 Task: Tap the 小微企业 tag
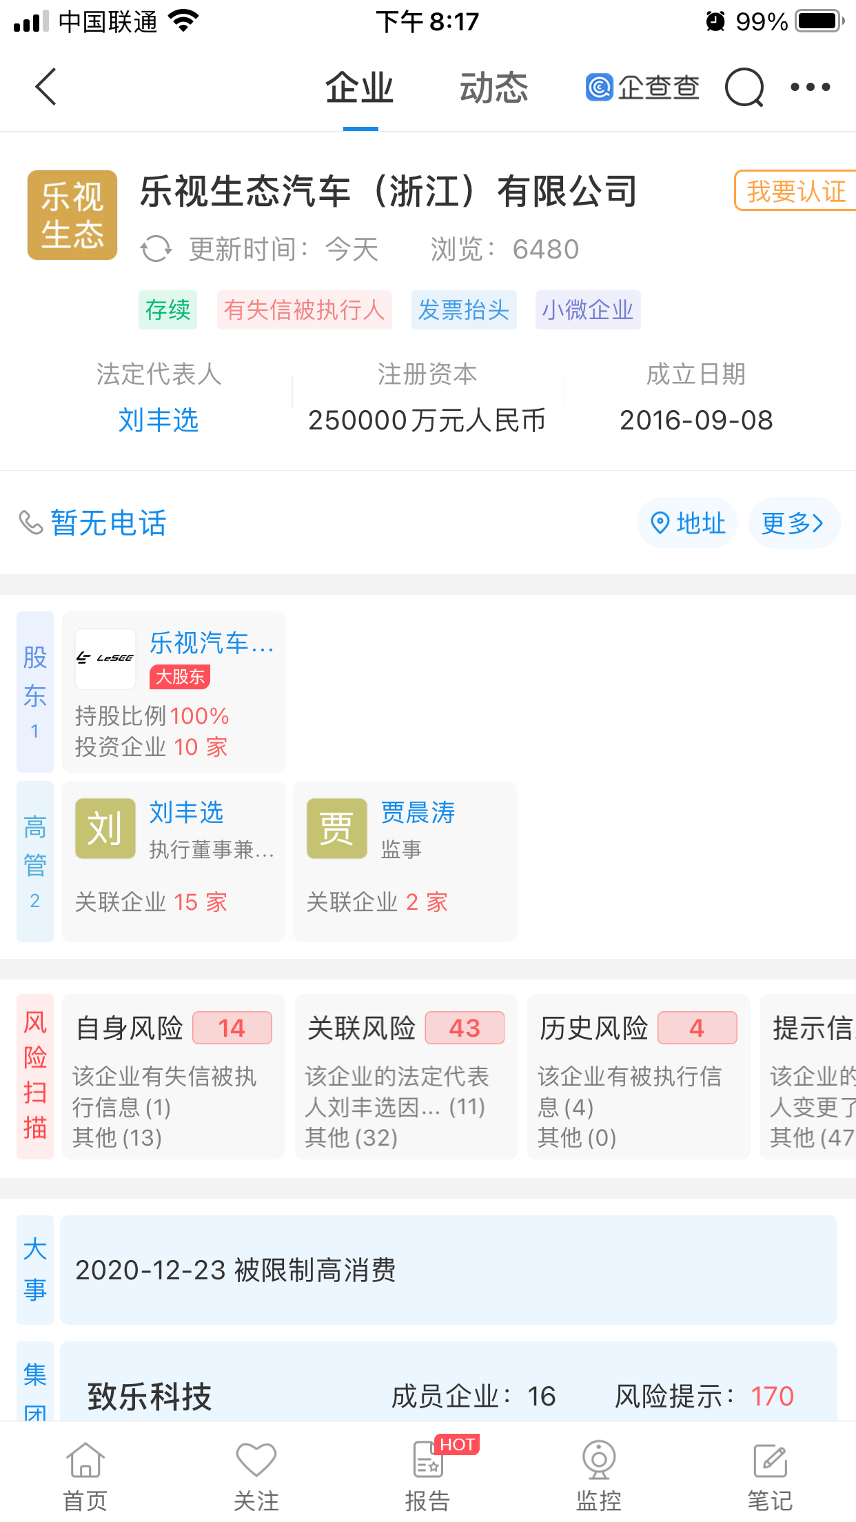[588, 310]
